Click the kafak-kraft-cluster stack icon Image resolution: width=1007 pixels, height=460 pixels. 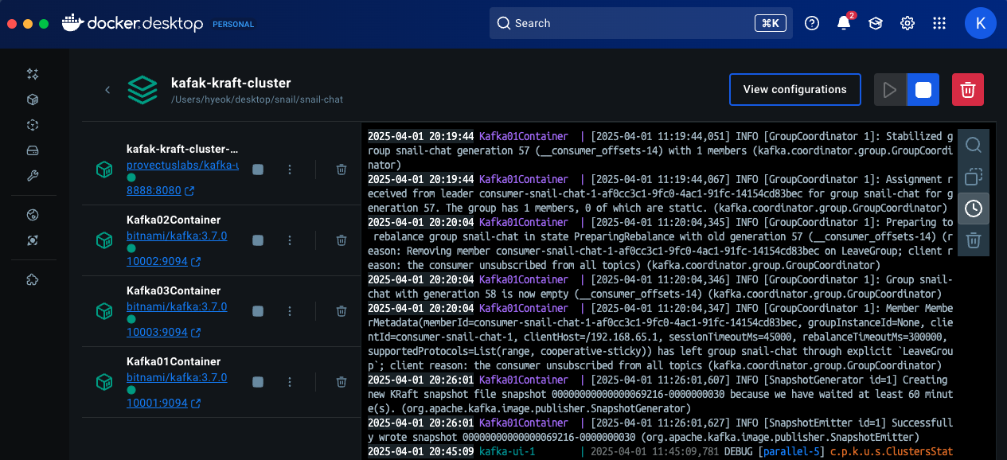142,90
